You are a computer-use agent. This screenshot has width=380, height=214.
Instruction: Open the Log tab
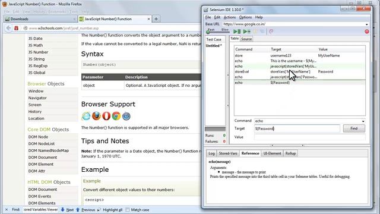click(211, 153)
